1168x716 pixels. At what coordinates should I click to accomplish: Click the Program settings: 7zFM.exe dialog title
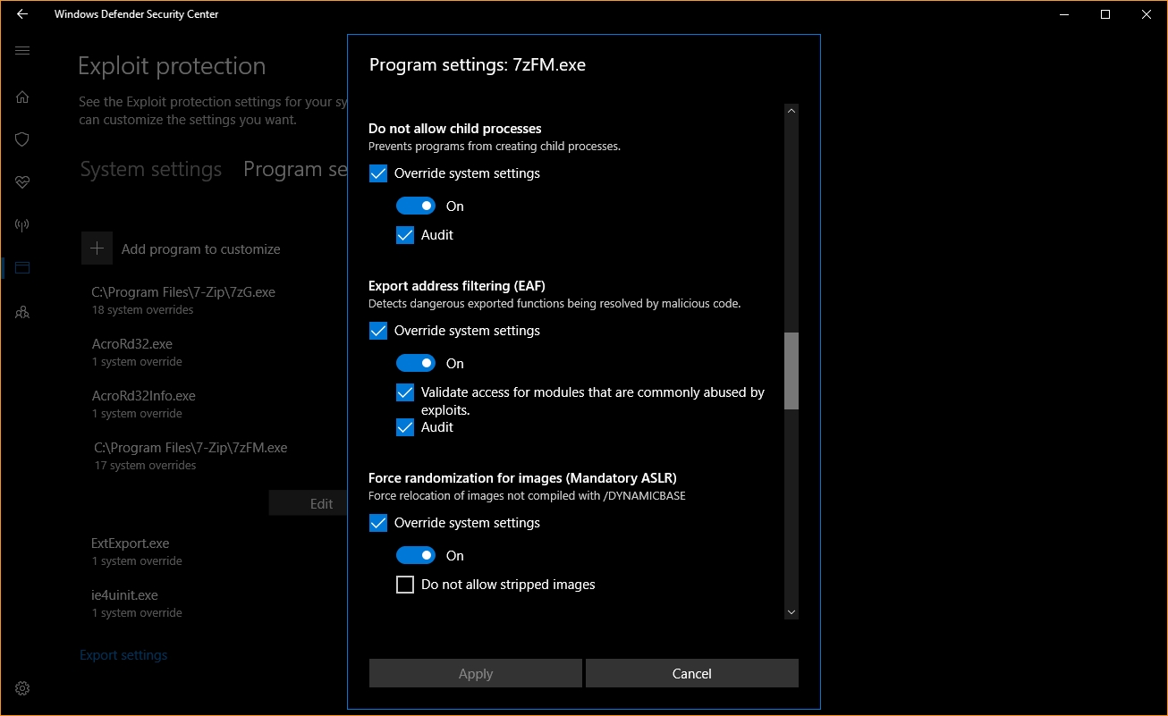(x=478, y=64)
